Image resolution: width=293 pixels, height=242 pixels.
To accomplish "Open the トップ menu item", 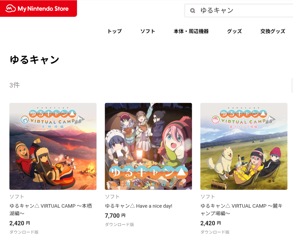I will click(114, 31).
